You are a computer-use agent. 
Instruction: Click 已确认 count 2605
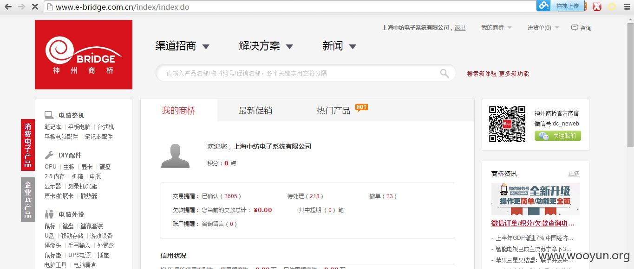[230, 196]
